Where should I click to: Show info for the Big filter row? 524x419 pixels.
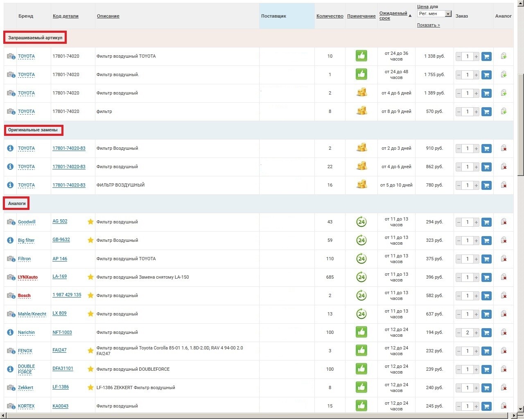click(x=10, y=240)
